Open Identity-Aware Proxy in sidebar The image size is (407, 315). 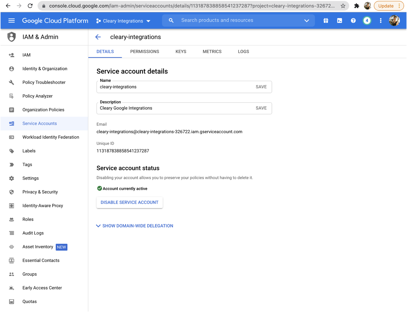click(x=44, y=206)
